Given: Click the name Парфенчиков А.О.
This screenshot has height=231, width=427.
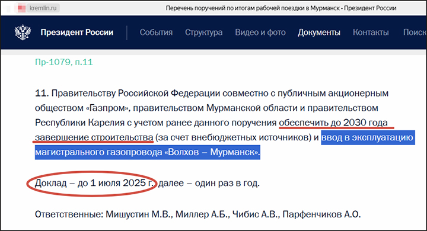Looking at the screenshot, I should [x=321, y=214].
